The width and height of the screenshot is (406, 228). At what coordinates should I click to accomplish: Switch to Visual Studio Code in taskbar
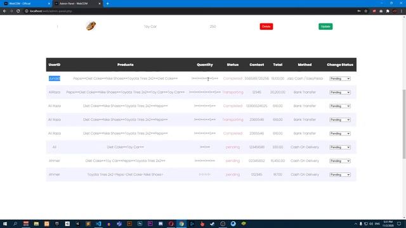[x=98, y=224]
